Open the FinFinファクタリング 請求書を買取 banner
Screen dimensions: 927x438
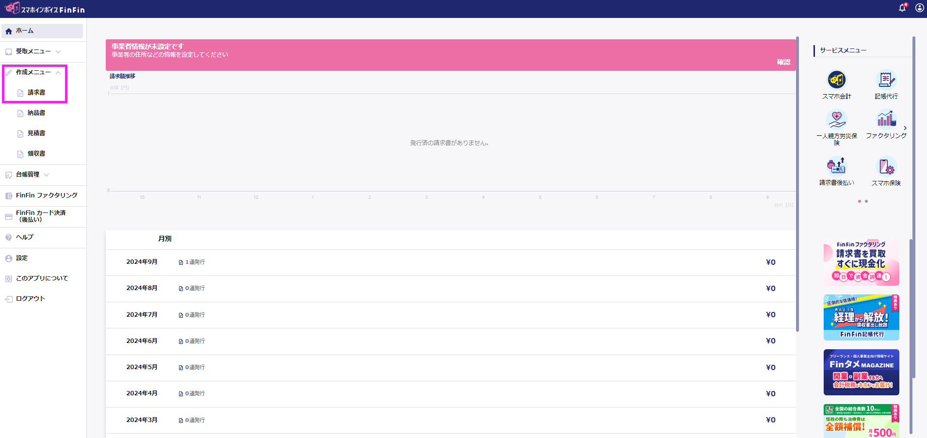(x=862, y=262)
